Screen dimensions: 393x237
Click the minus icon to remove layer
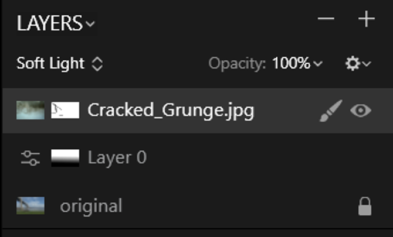pos(326,19)
